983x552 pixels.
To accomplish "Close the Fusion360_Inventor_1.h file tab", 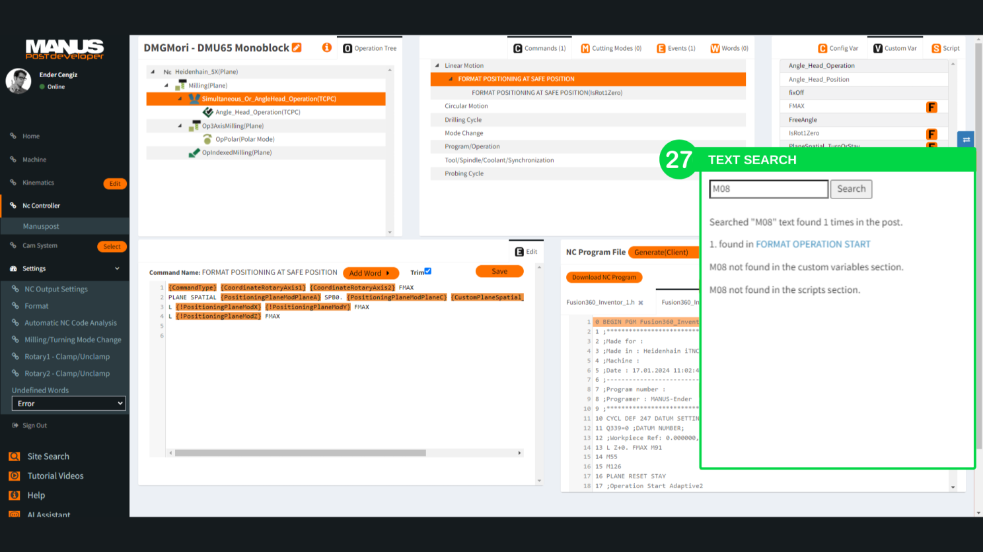I will point(640,303).
